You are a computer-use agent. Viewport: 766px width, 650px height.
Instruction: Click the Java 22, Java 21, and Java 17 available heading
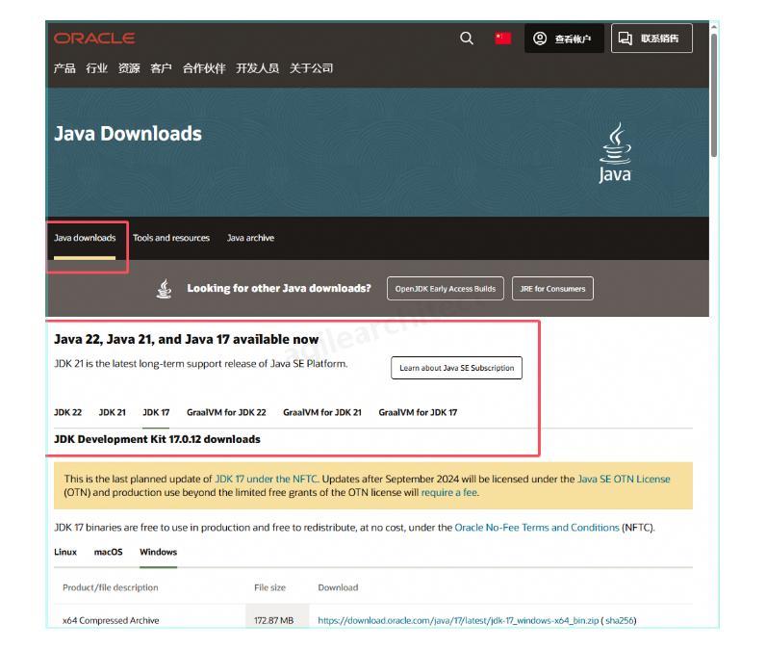186,339
